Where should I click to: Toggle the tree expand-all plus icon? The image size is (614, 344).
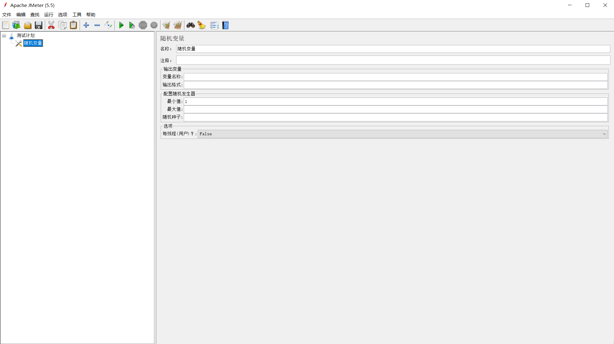point(86,25)
